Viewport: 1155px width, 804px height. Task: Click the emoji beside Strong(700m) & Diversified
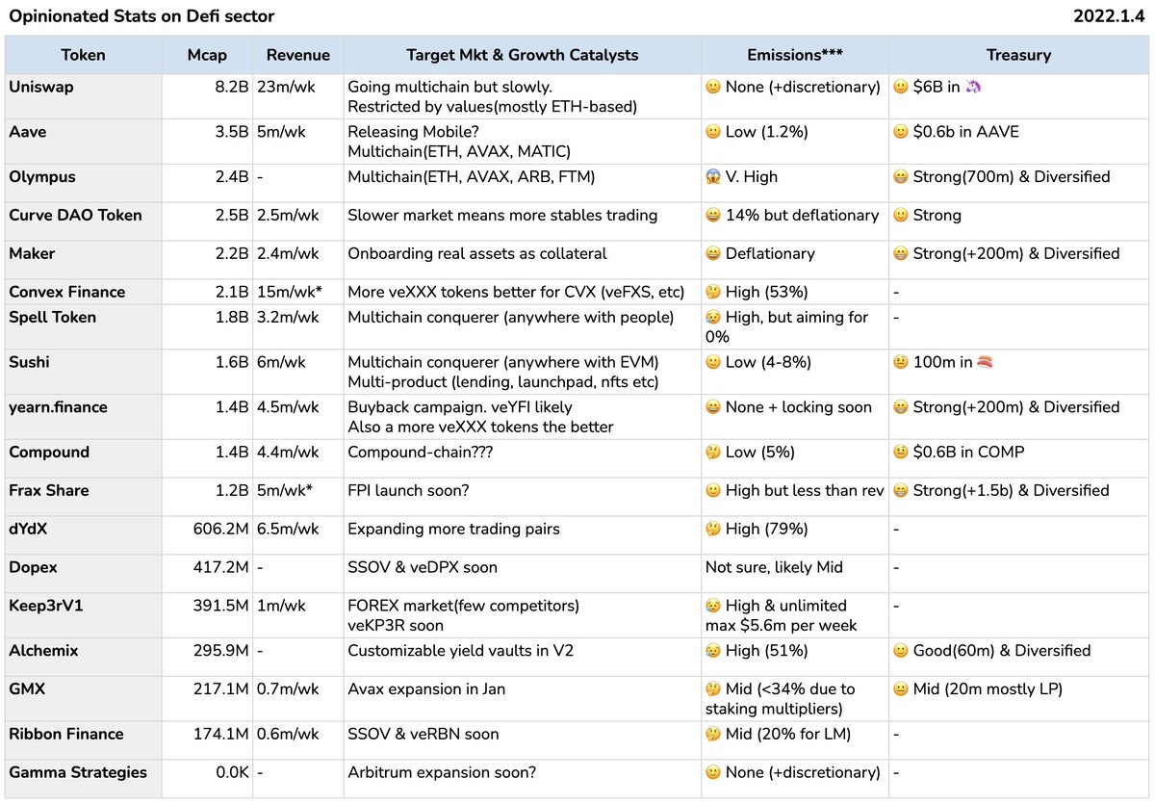pos(902,177)
